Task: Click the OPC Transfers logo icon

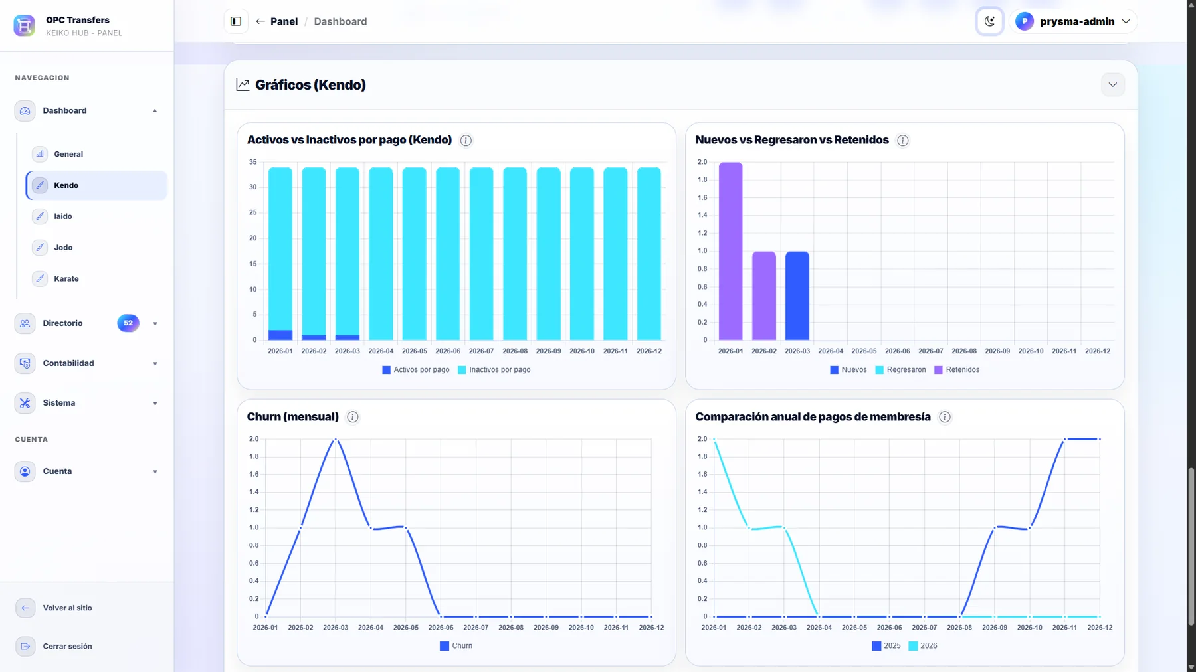Action: [x=24, y=25]
